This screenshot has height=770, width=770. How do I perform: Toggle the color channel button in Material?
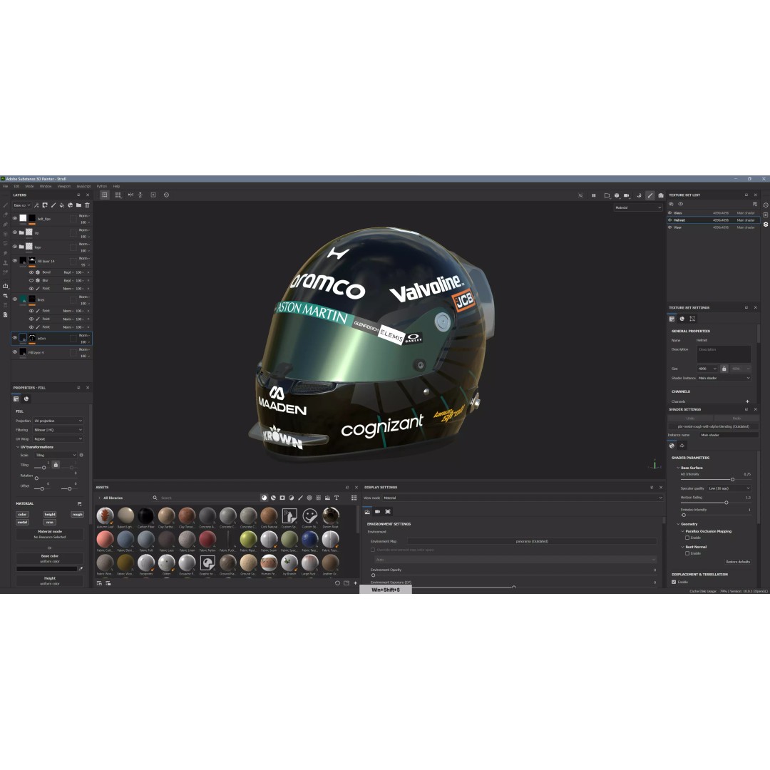pos(22,515)
